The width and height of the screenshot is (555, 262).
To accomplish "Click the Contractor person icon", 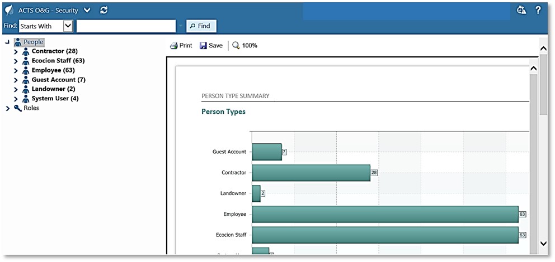I will coord(26,52).
